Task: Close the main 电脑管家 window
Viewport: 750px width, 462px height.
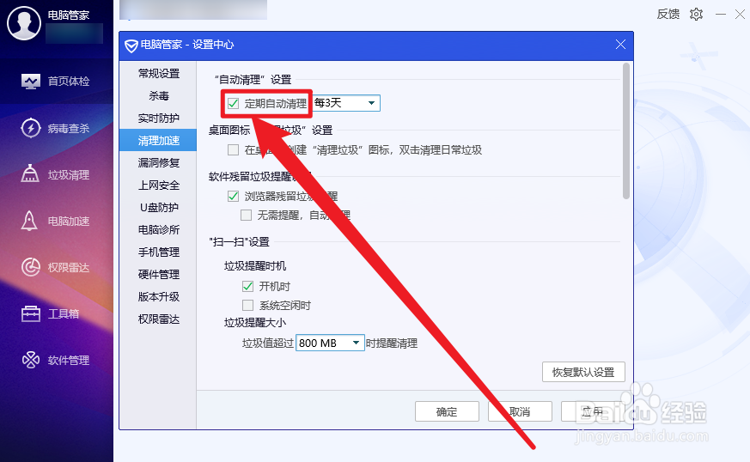Action: click(x=740, y=15)
